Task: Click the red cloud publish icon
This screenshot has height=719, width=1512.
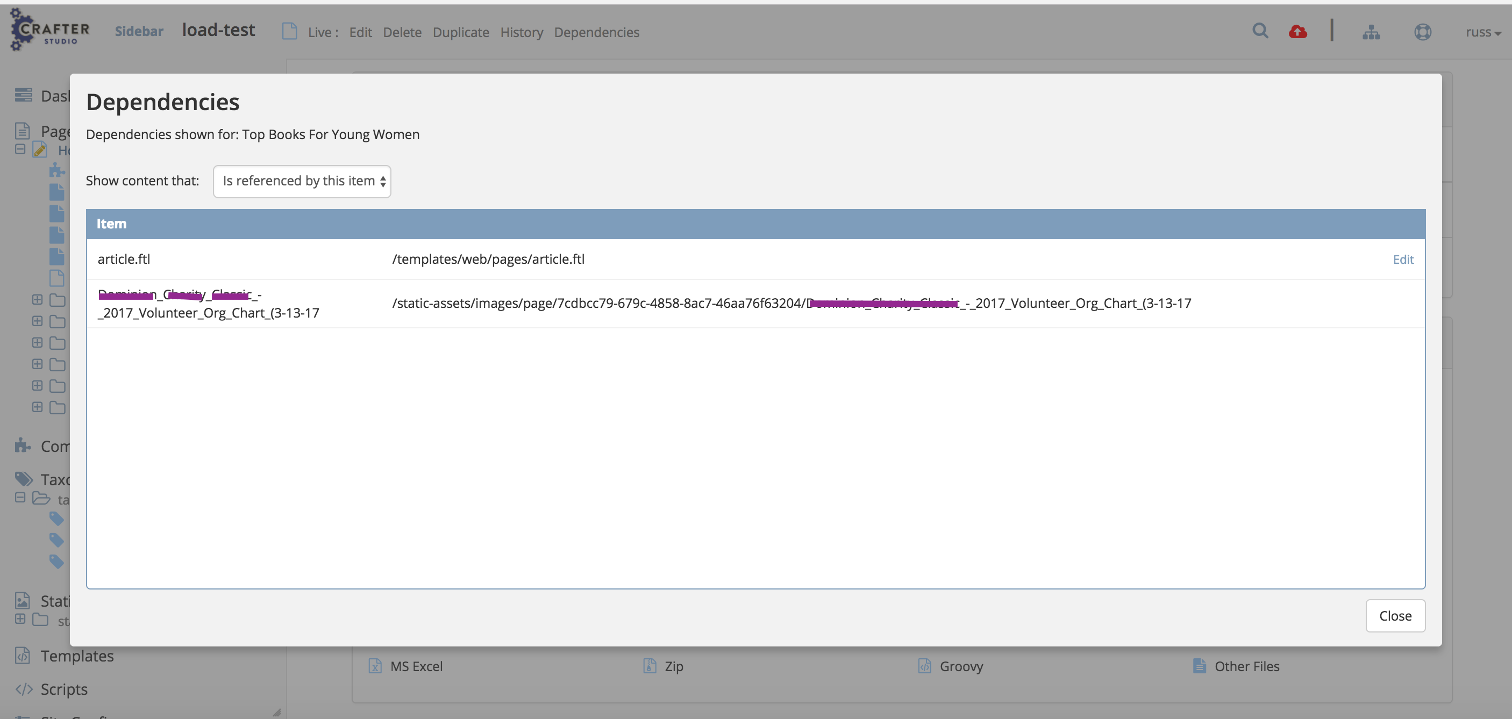Action: tap(1298, 31)
